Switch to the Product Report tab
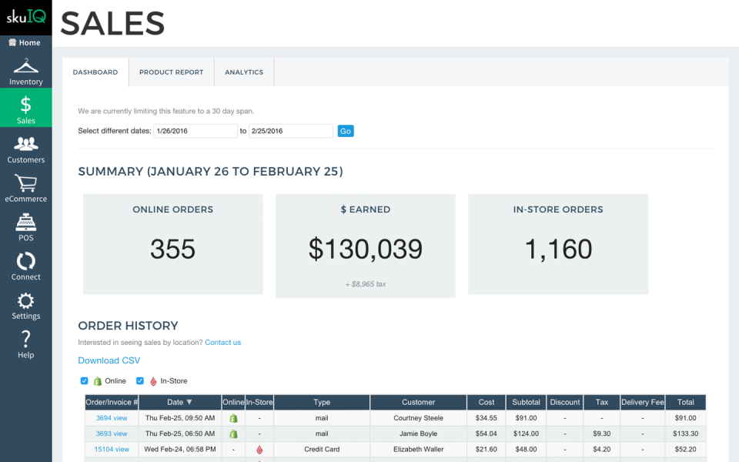 pos(171,72)
